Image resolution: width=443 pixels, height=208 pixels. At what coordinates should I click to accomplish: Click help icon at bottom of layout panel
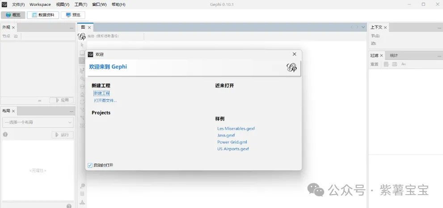coord(69,206)
